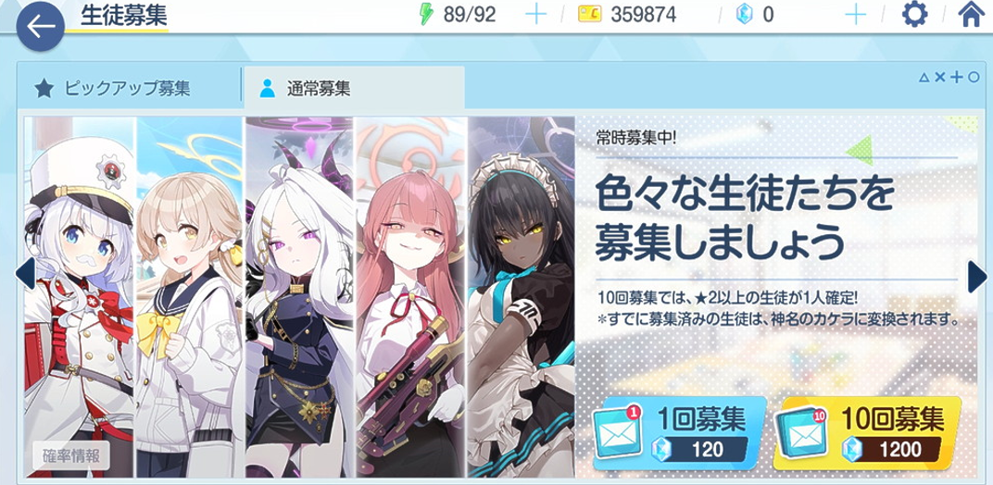Add energy with plus next to 89/92
993x485 pixels.
(x=535, y=14)
